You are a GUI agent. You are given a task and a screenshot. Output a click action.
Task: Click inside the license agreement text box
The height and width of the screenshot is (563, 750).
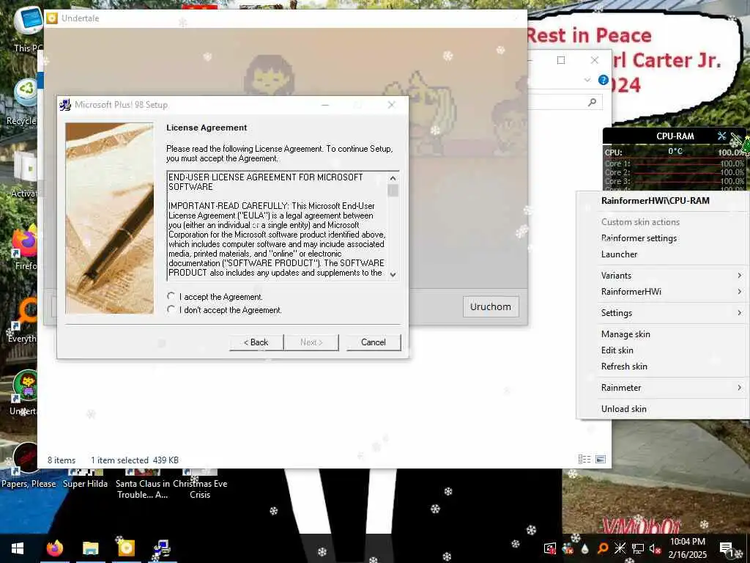click(278, 225)
